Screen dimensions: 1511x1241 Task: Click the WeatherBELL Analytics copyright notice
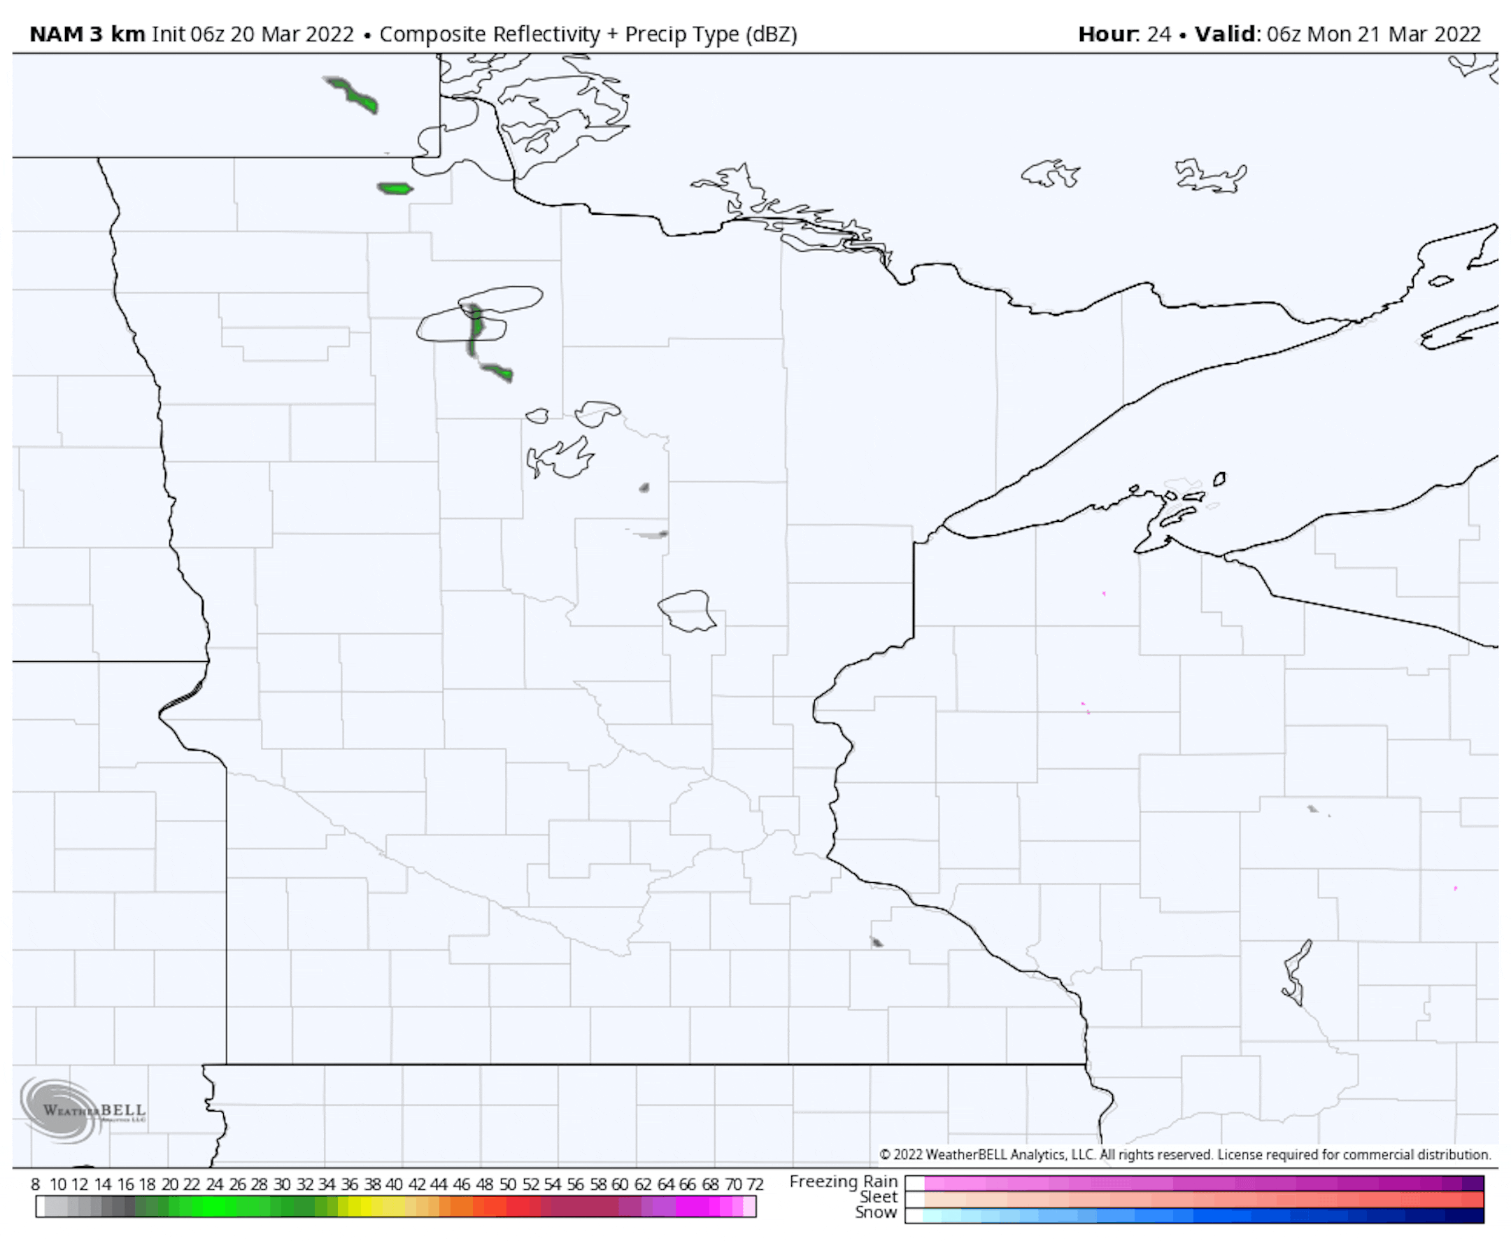[1184, 1154]
